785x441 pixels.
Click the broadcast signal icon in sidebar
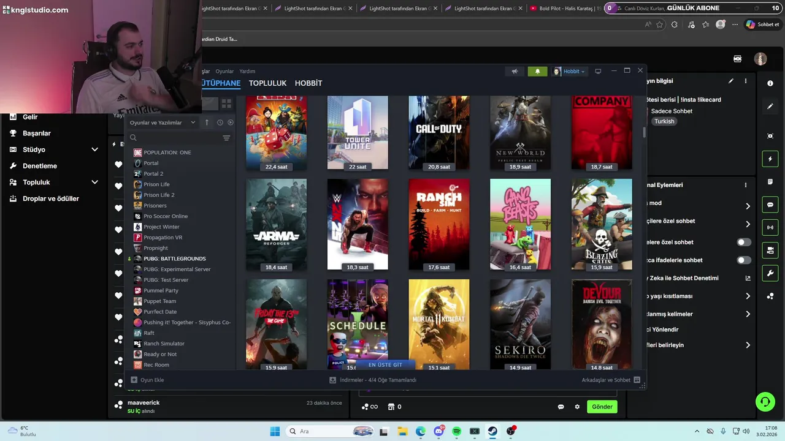coord(770,227)
